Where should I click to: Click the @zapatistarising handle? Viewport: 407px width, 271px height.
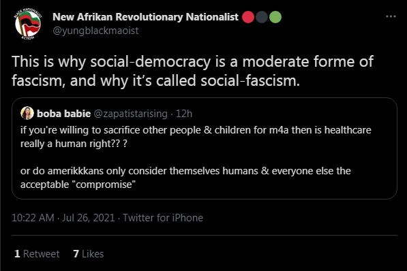click(x=131, y=114)
